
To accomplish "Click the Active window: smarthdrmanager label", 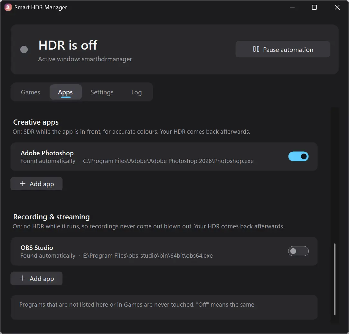I will [85, 59].
